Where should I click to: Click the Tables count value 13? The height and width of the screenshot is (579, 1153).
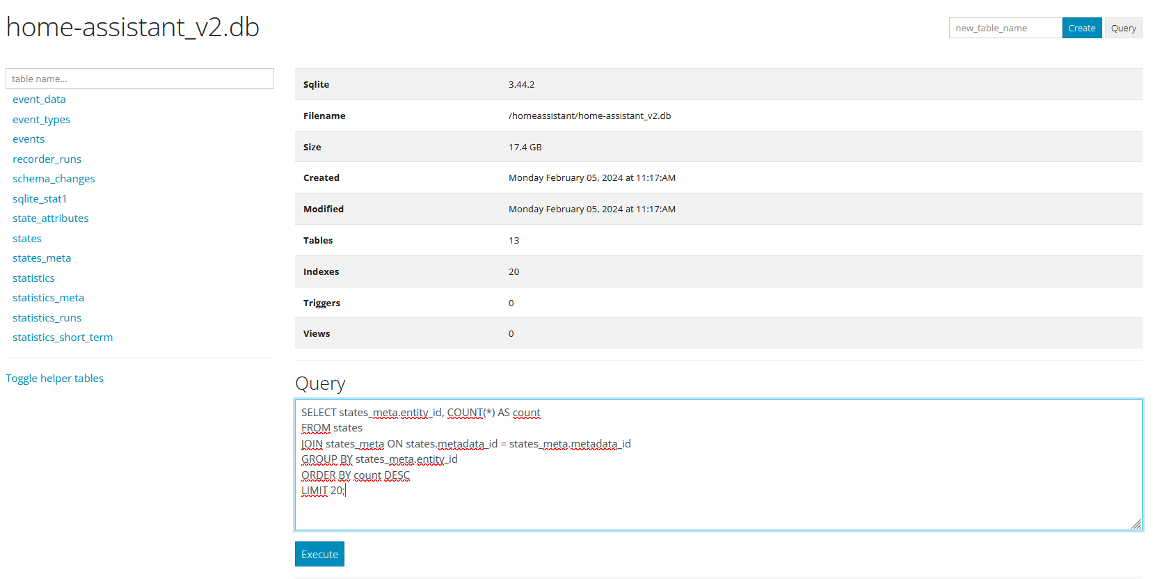click(514, 240)
